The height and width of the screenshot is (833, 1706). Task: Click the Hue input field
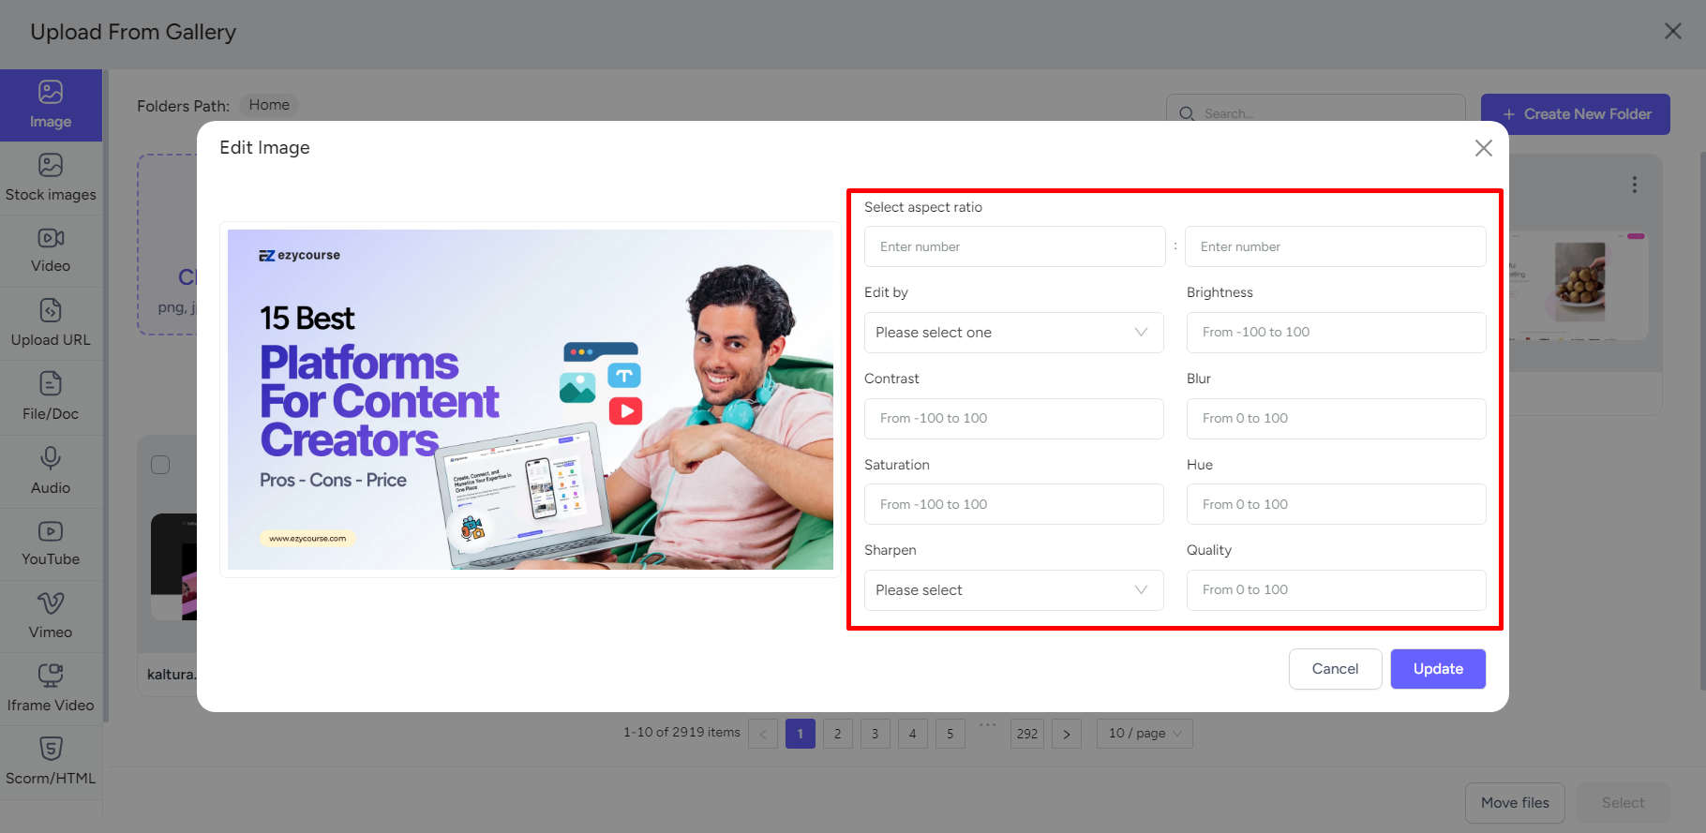click(1336, 504)
